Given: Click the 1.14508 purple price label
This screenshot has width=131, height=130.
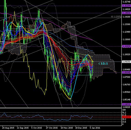Looking at the screenshot, I should pos(127,13).
